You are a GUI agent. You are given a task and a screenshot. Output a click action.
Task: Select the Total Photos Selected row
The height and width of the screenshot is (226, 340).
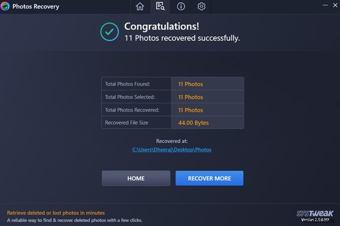(172, 97)
